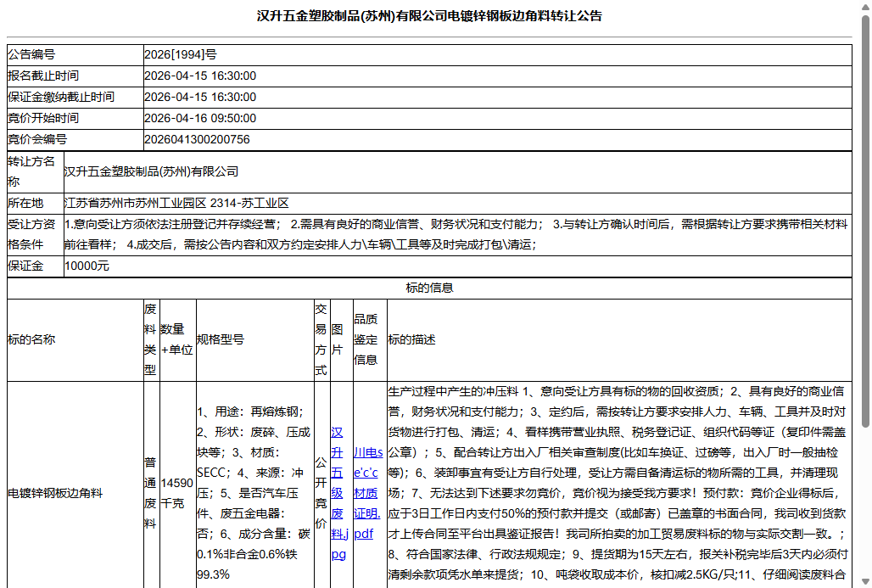
Task: Select deposit amount 10000元
Action: tap(87, 266)
